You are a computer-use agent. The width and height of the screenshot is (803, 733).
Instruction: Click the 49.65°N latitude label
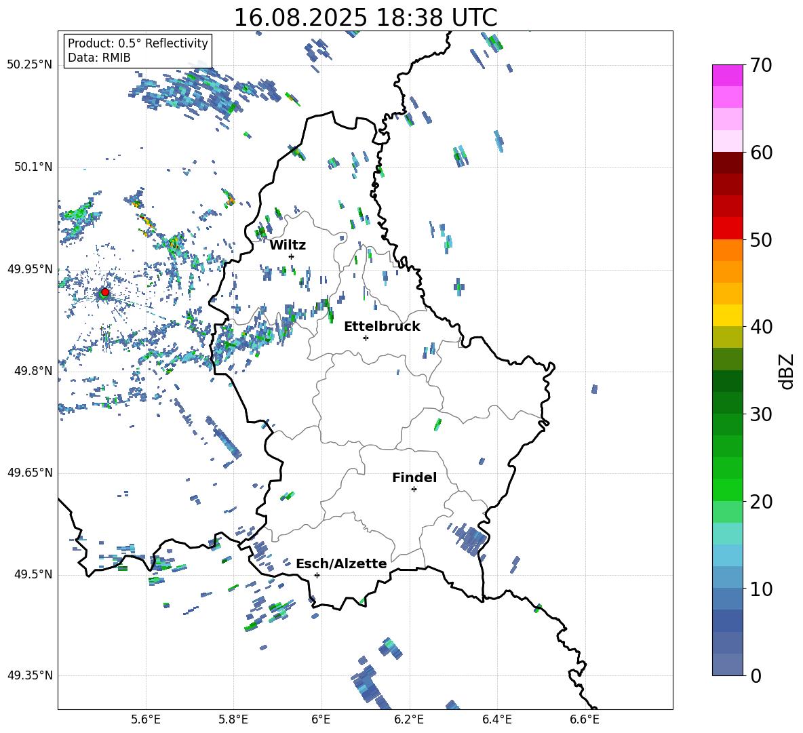[x=30, y=473]
